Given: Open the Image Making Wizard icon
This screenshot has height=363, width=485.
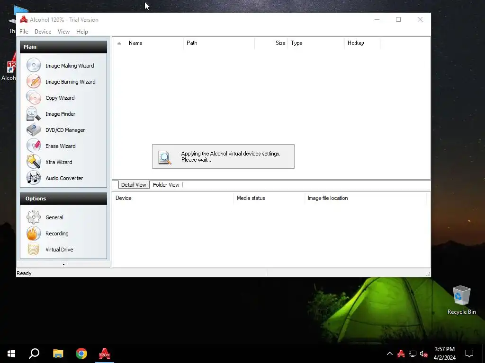Looking at the screenshot, I should [x=34, y=65].
